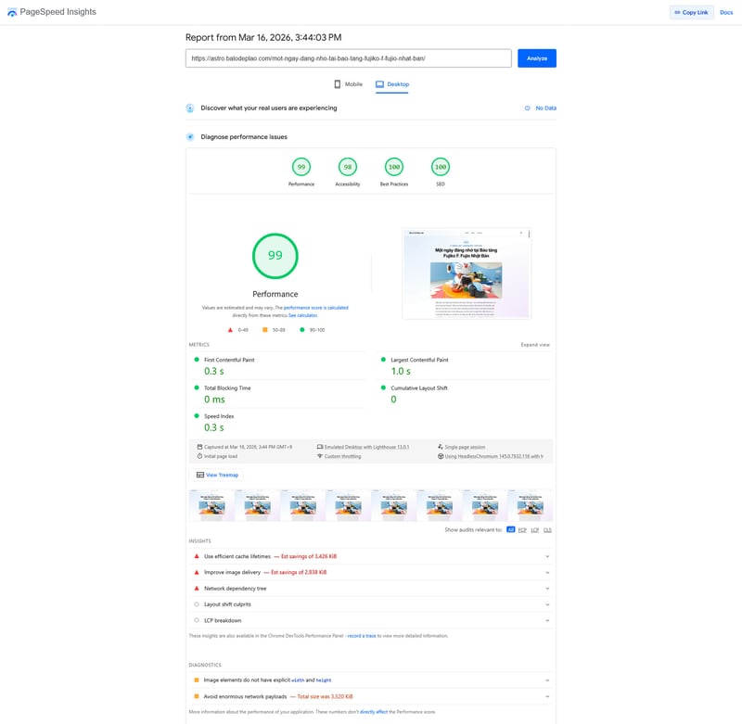The image size is (742, 724).
Task: Select the Desktop tab
Action: [x=392, y=84]
